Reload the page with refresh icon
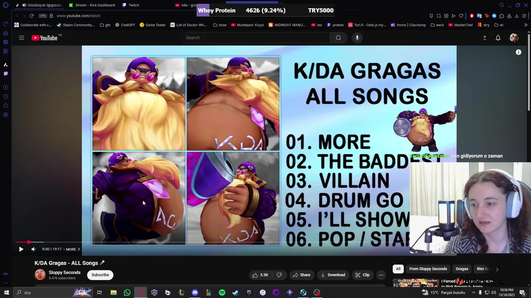Screen dimensions: 531x298 point(32,16)
